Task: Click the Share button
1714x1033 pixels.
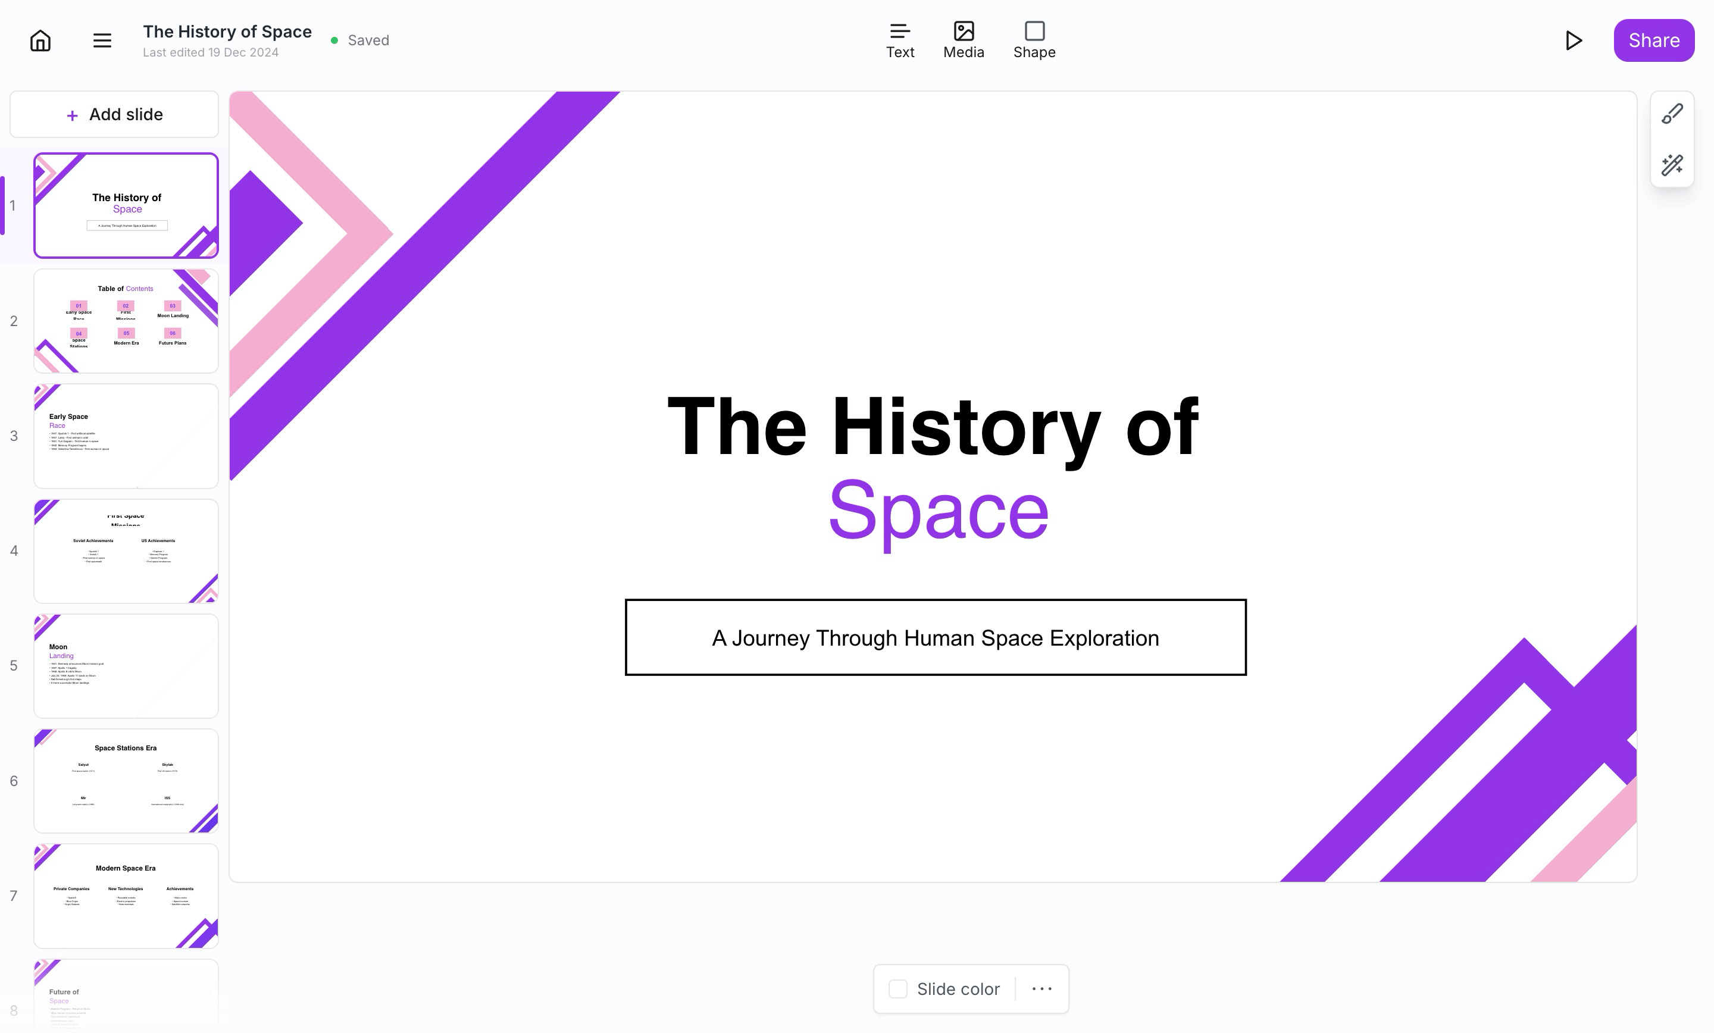Action: [x=1654, y=40]
